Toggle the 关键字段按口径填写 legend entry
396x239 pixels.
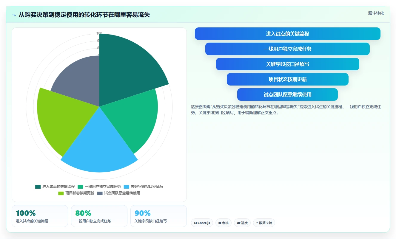144,187
